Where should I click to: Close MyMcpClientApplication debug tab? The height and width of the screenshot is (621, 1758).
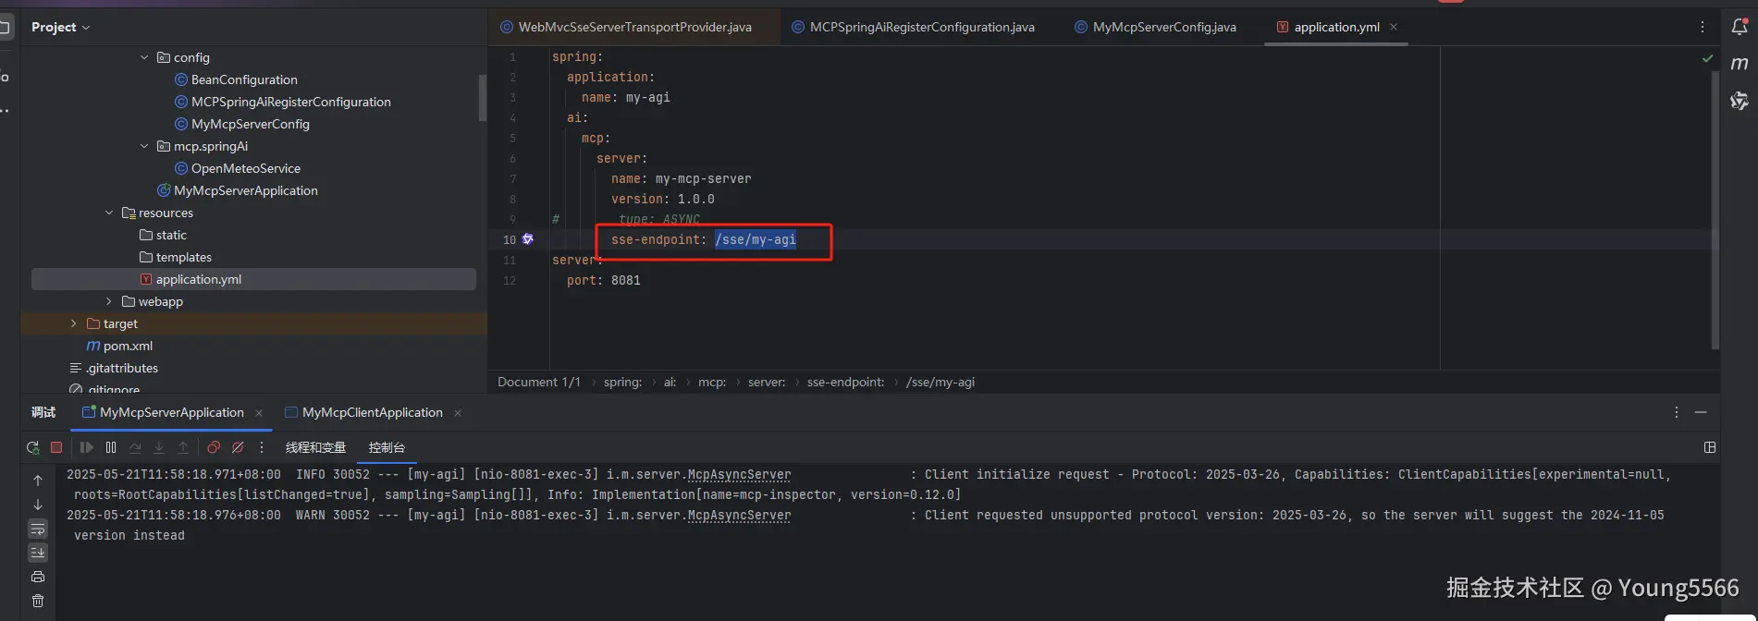tap(458, 413)
